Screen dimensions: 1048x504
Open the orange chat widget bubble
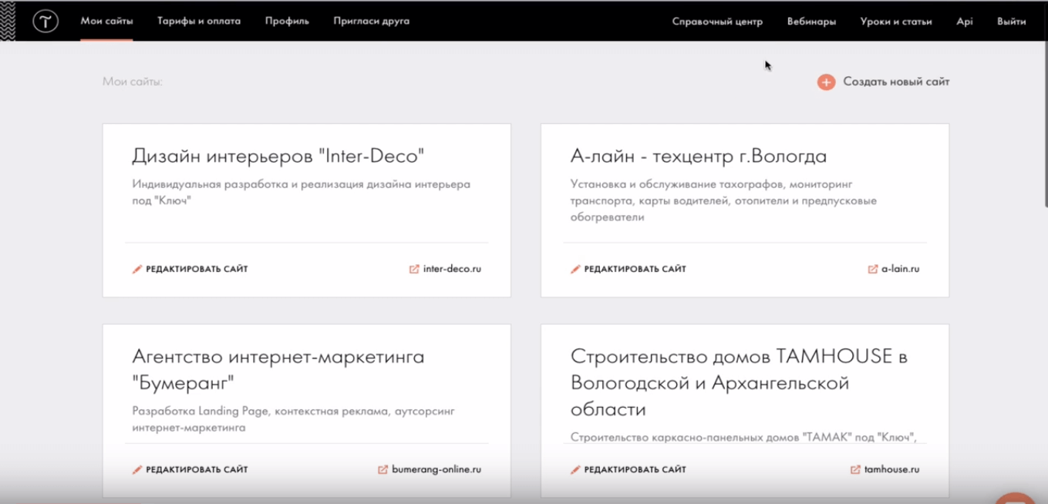coord(1015,498)
